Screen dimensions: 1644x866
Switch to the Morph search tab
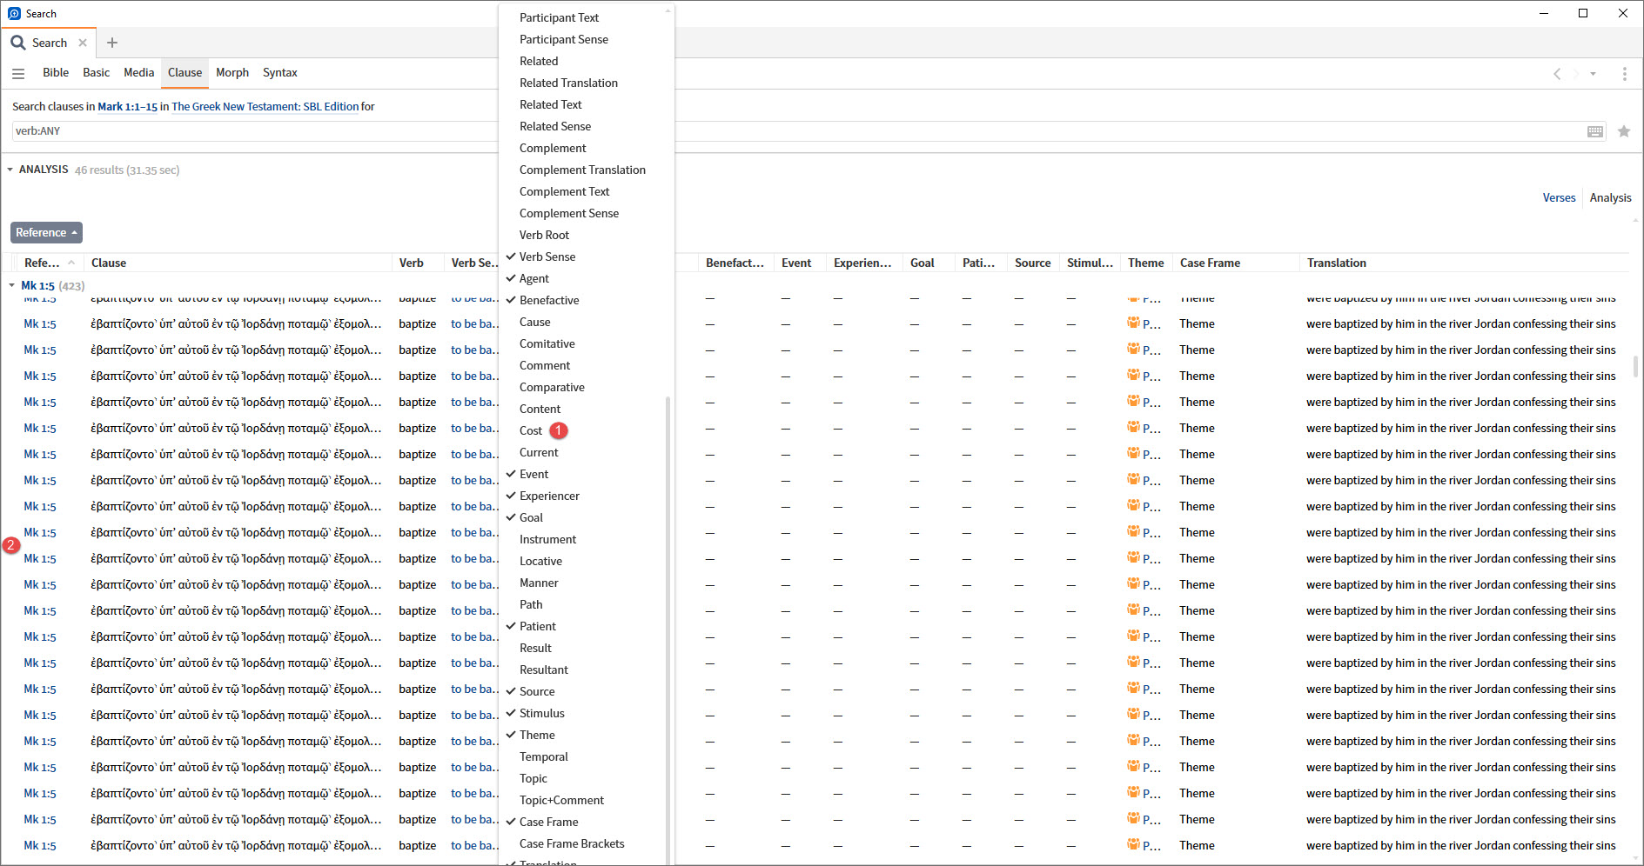click(232, 73)
